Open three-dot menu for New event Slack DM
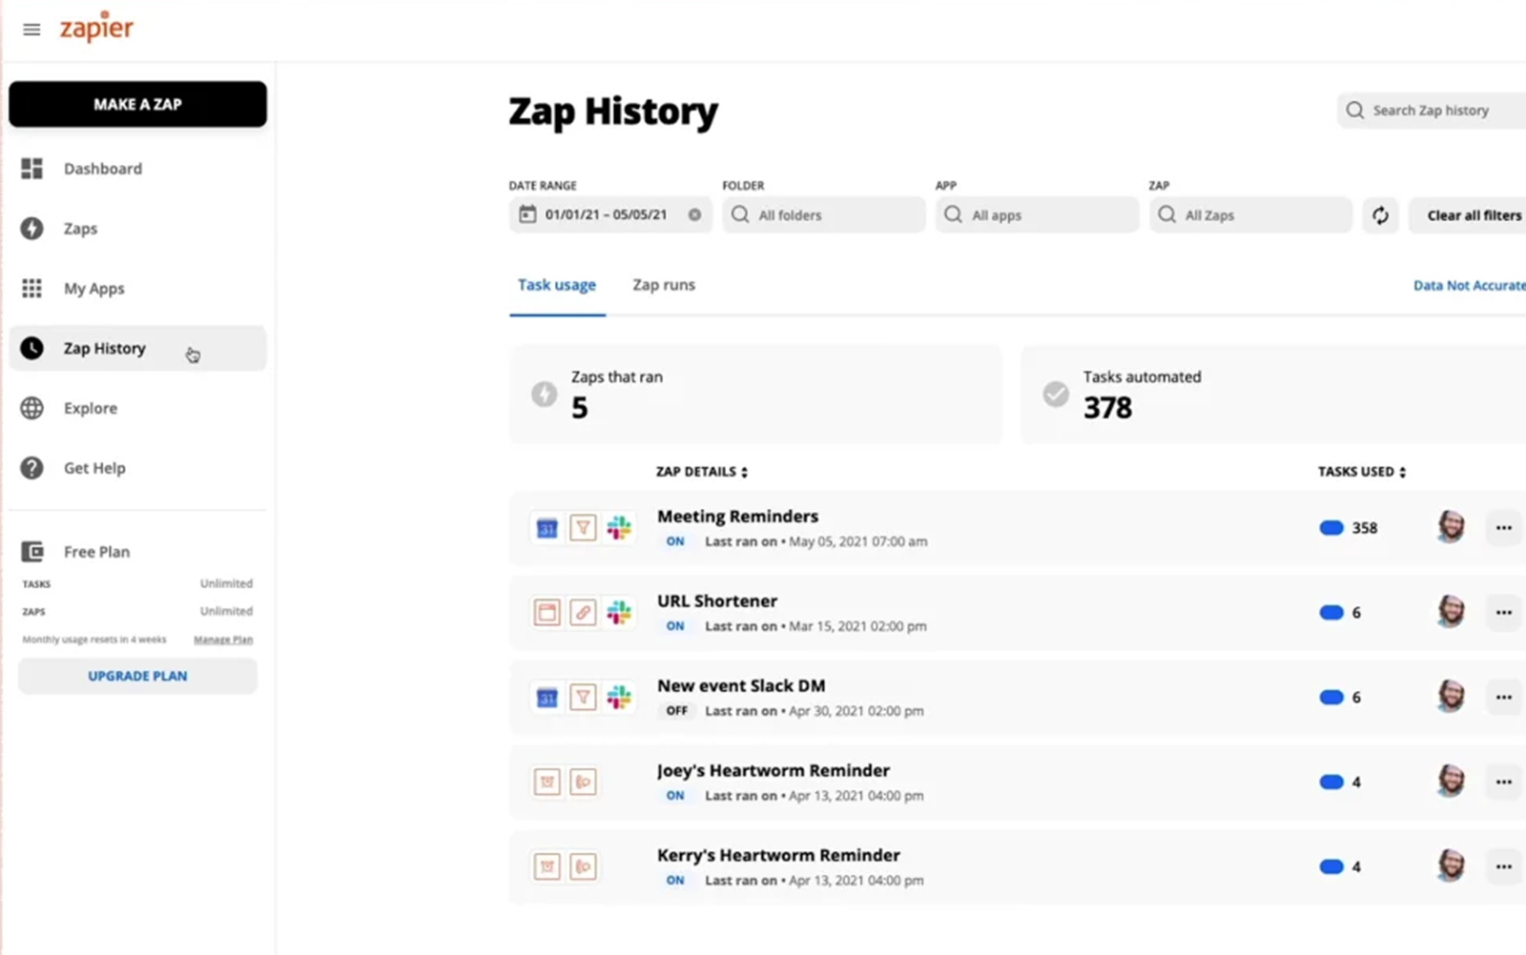1526x955 pixels. click(1504, 698)
